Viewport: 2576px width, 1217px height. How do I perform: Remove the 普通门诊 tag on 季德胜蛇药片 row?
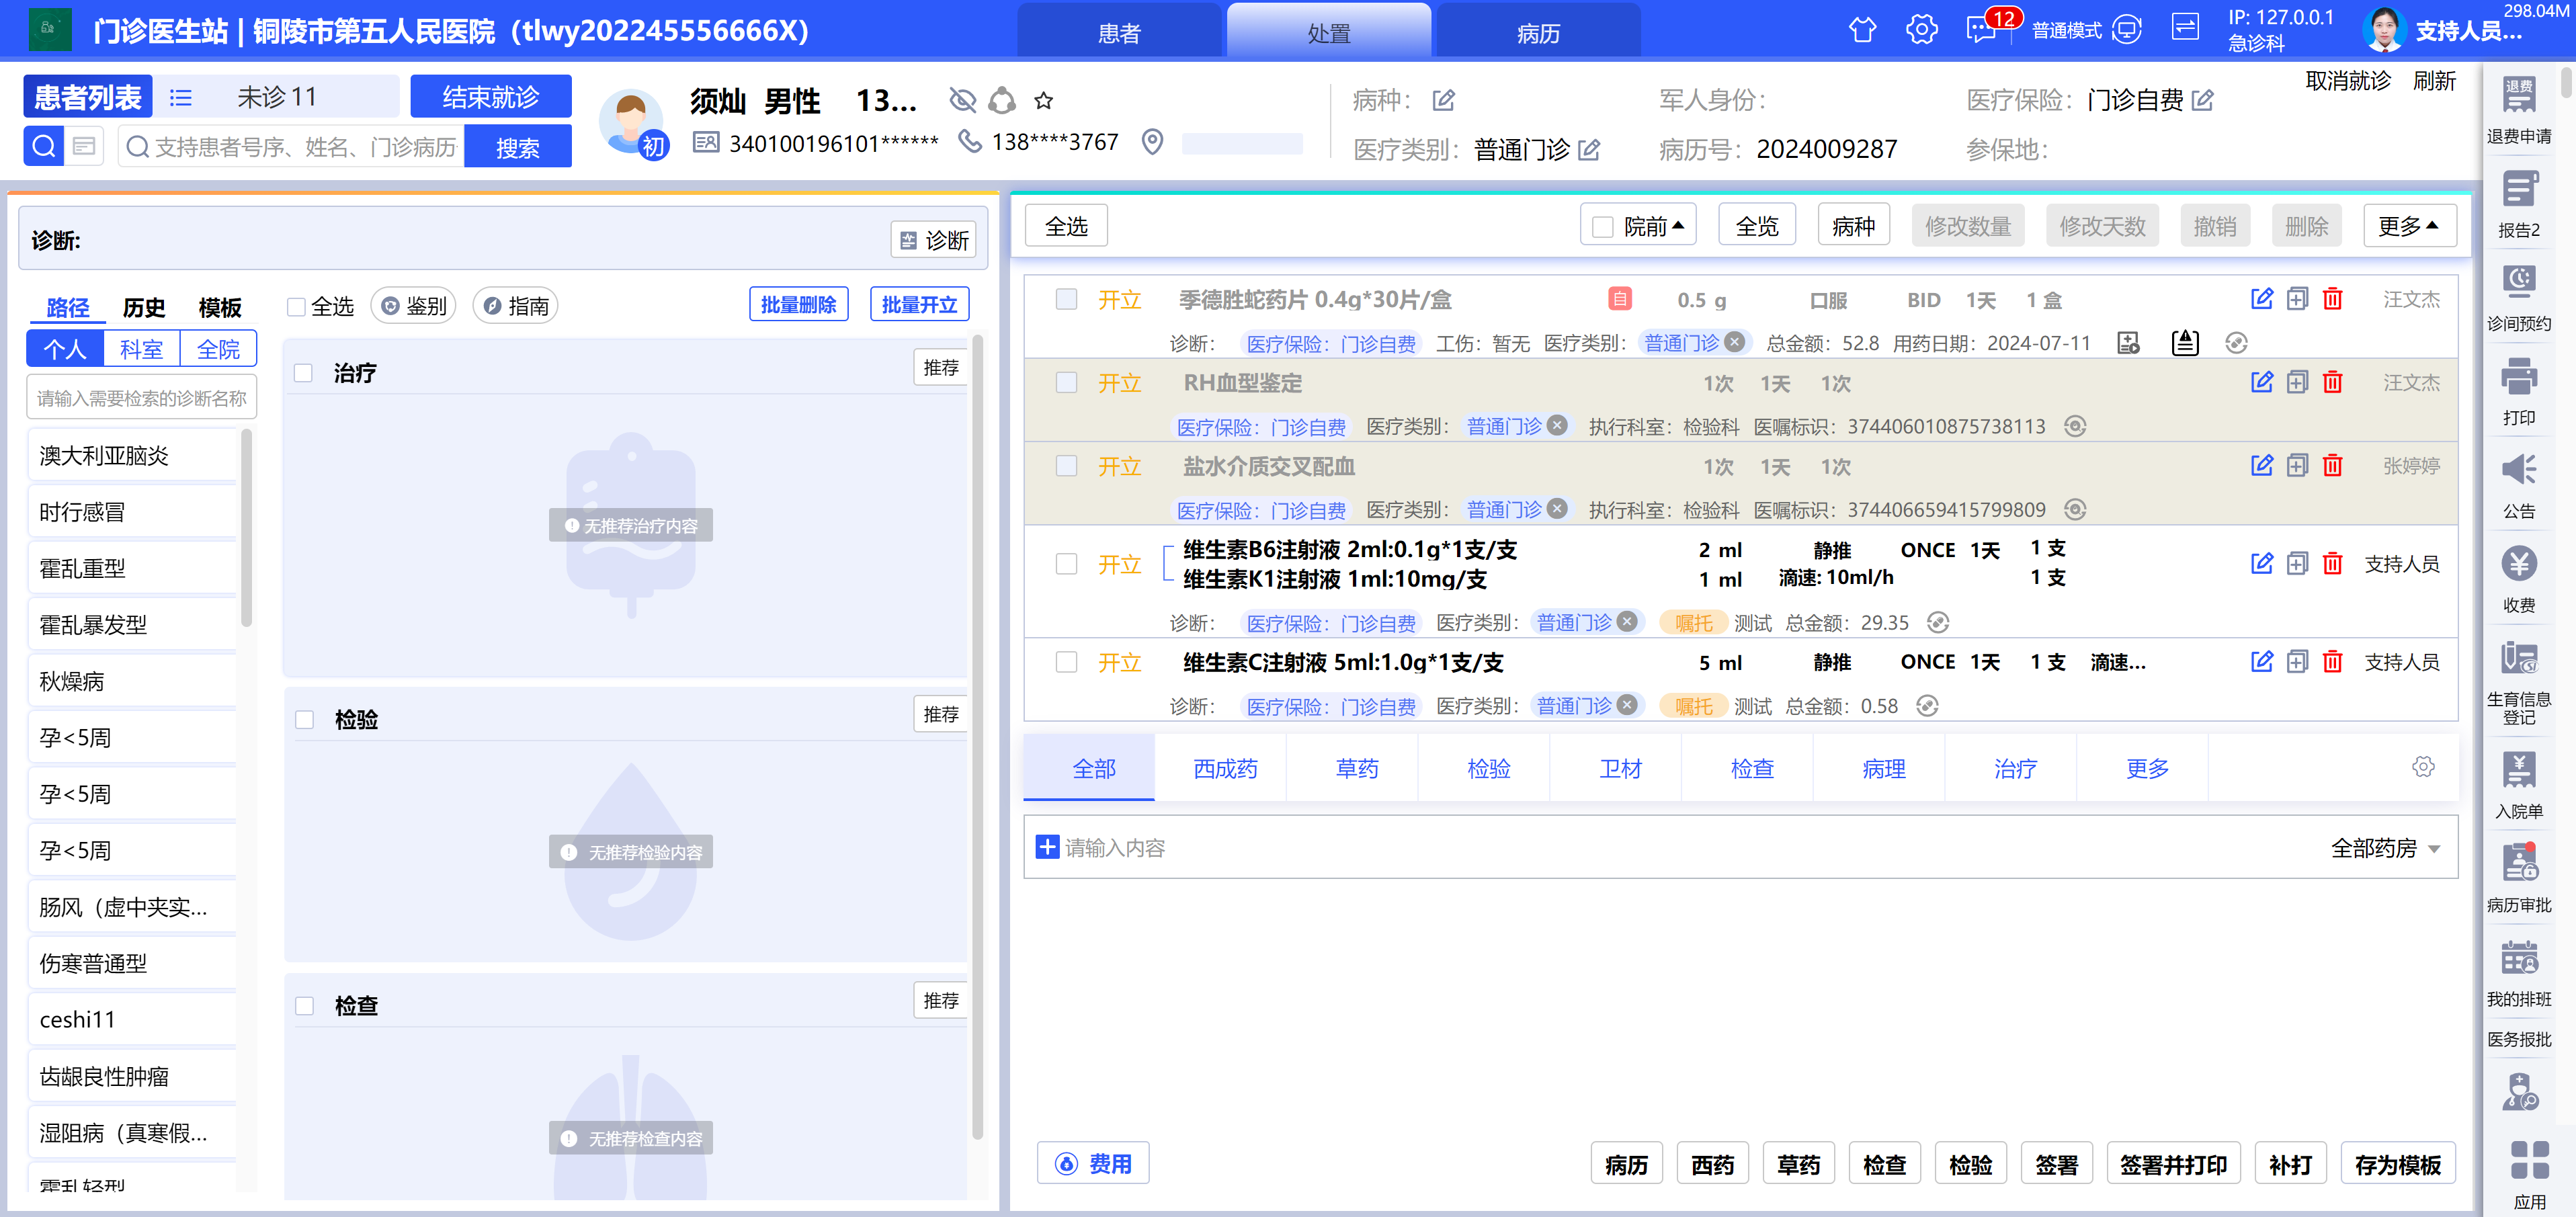pos(1735,342)
